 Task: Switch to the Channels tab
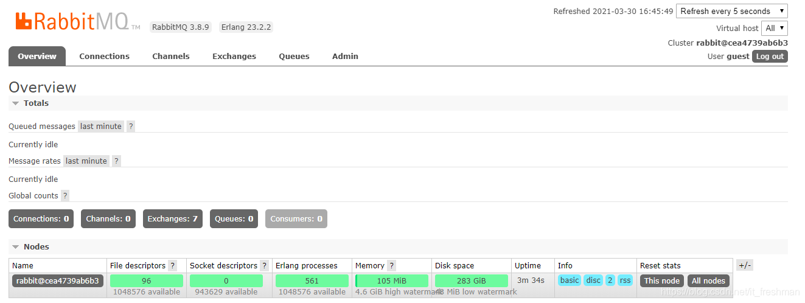[x=171, y=56]
